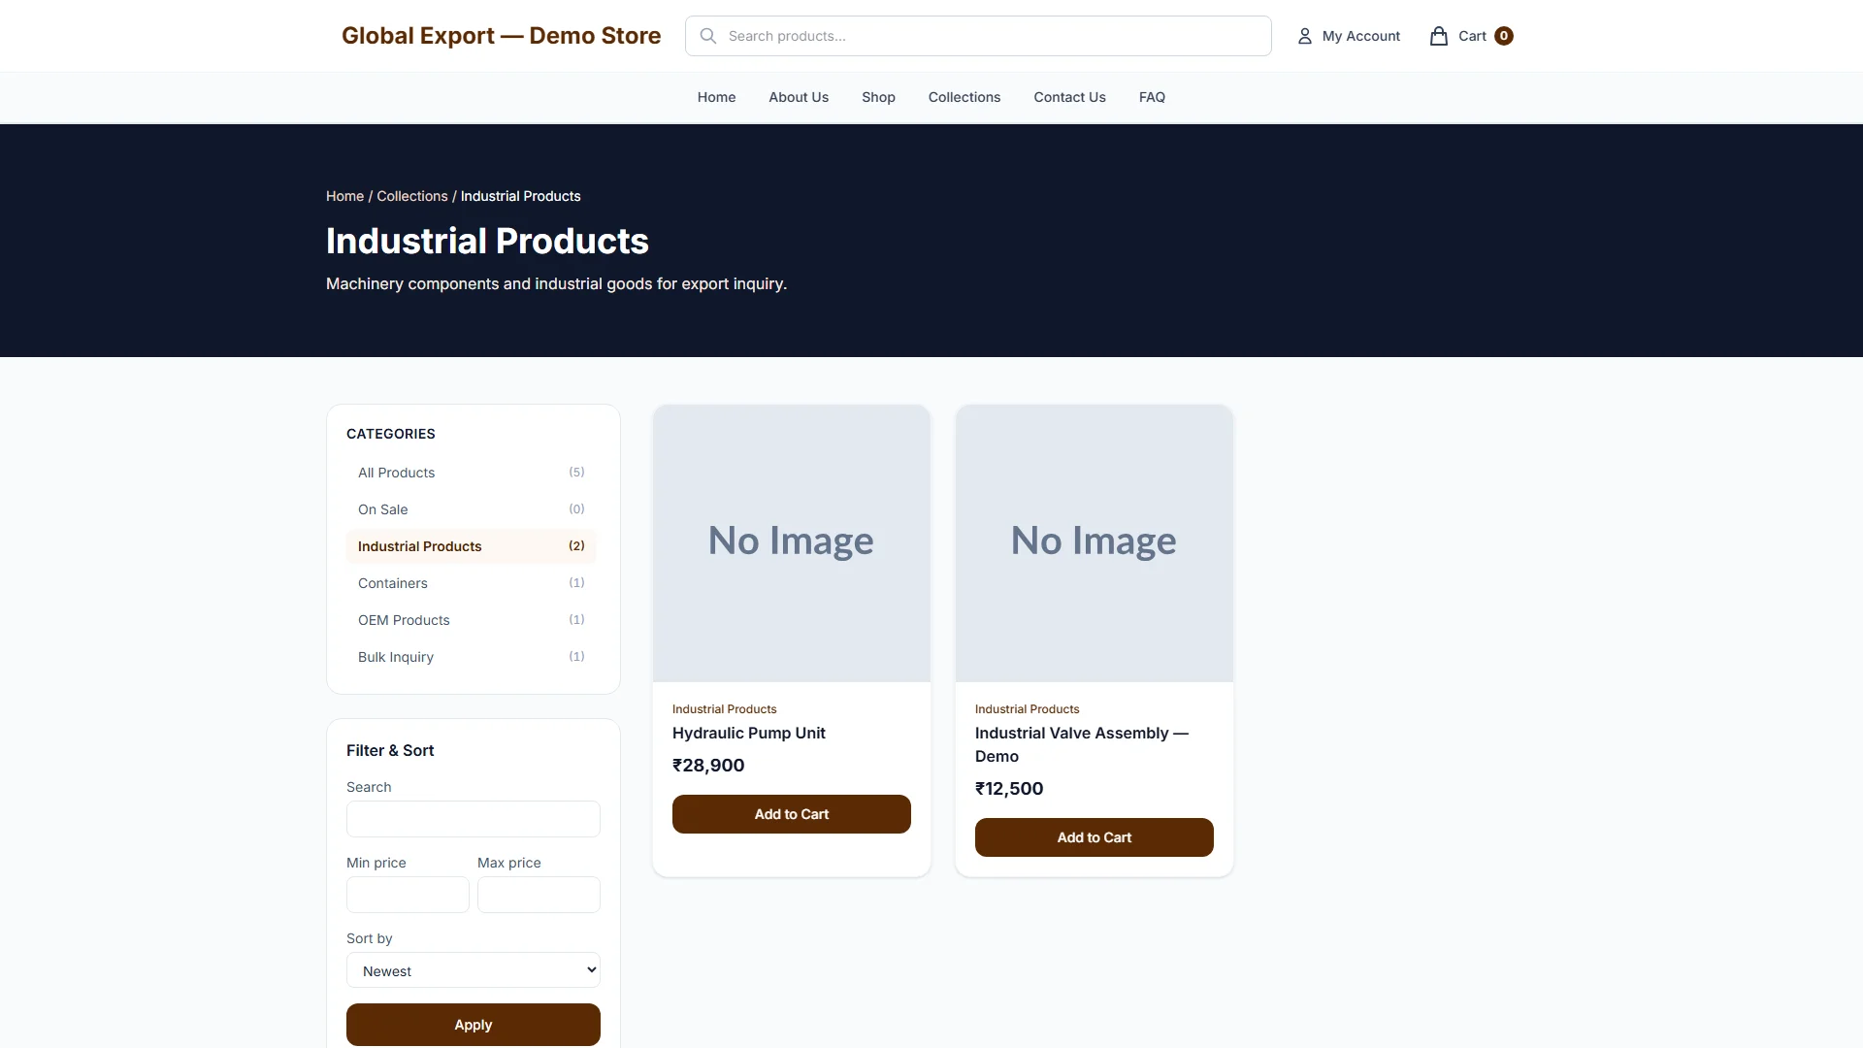Open the About Us menu item

point(799,97)
